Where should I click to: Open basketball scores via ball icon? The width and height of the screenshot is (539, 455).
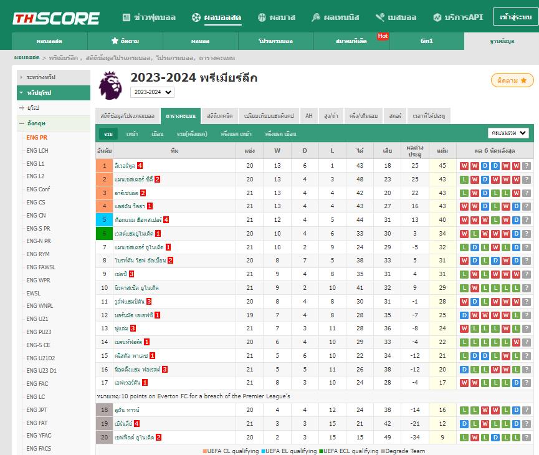pos(262,17)
